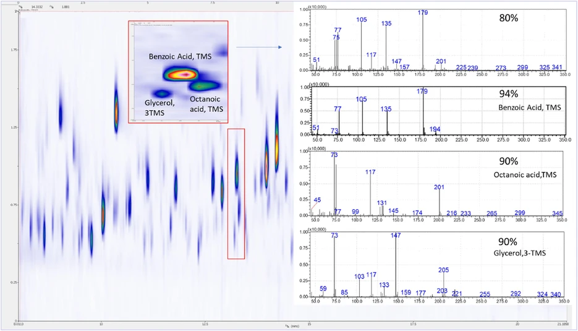This screenshot has width=578, height=331.
Task: Click peak label 147 in the 80% spectrum
Action: click(397, 61)
